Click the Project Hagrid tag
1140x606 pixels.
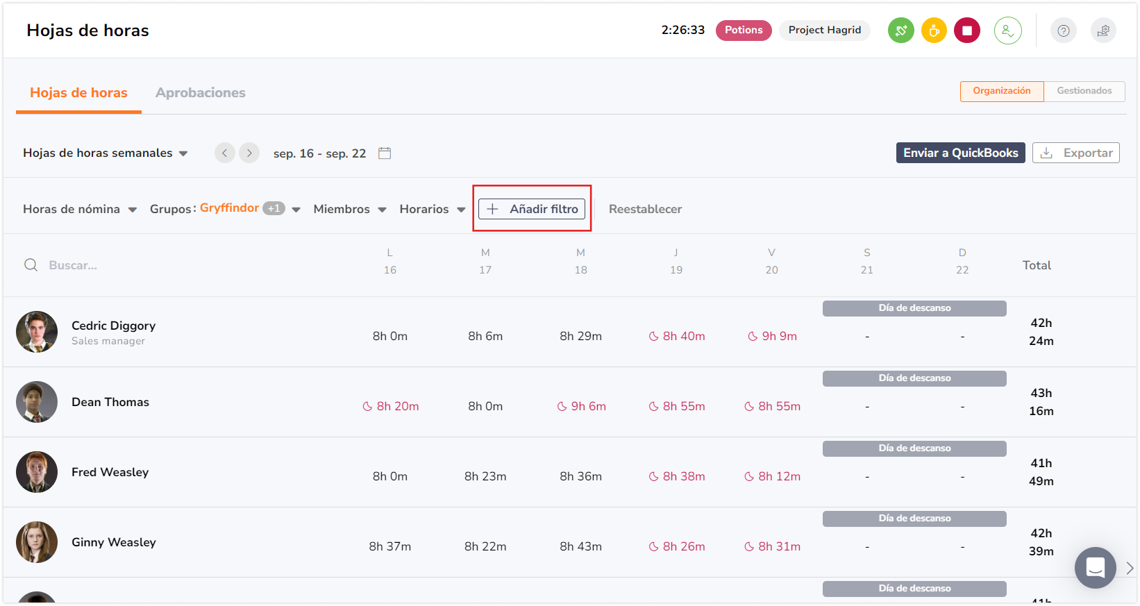825,31
